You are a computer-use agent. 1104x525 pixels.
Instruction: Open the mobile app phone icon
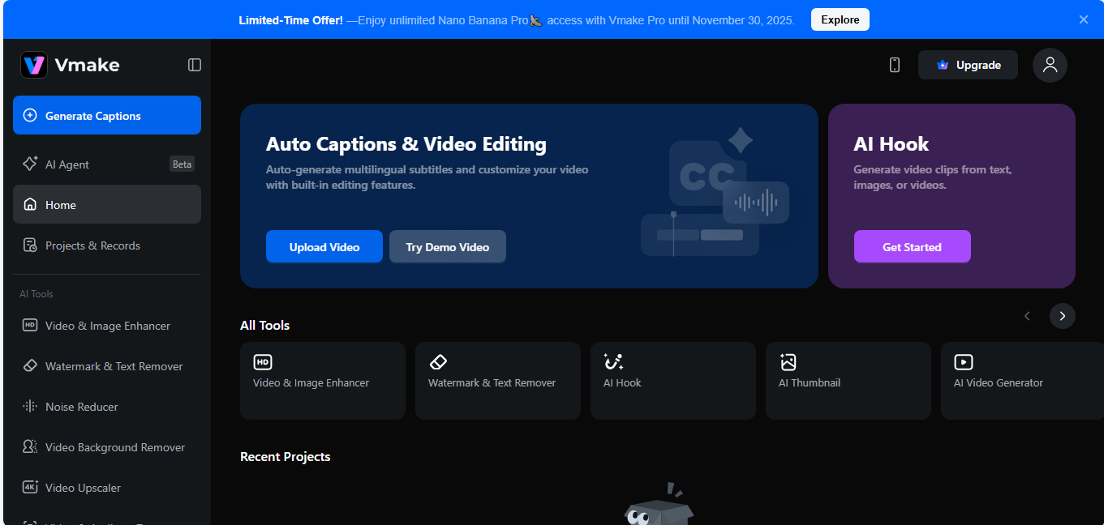click(895, 65)
